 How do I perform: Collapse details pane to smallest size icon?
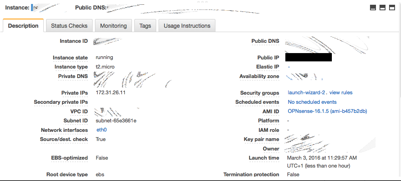pos(373,8)
